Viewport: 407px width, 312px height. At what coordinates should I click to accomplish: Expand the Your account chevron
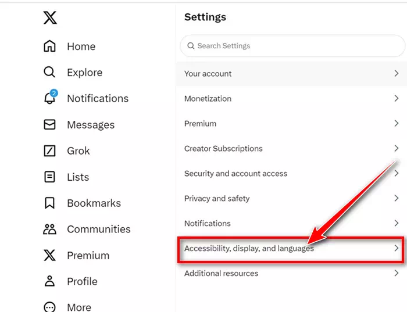[x=396, y=73]
